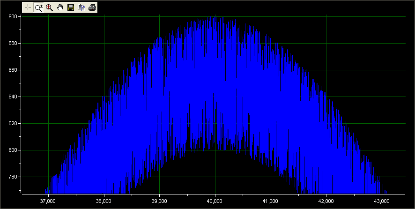The image size is (415, 209).
Task: Choose the zoom-to-region target magnifier
Action: [x=49, y=7]
